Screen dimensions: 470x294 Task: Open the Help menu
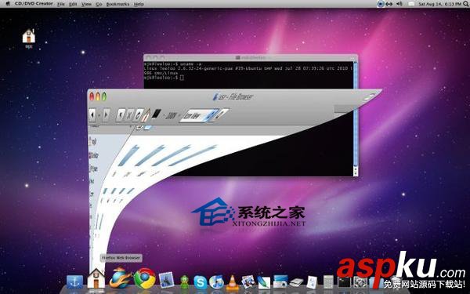139,4
